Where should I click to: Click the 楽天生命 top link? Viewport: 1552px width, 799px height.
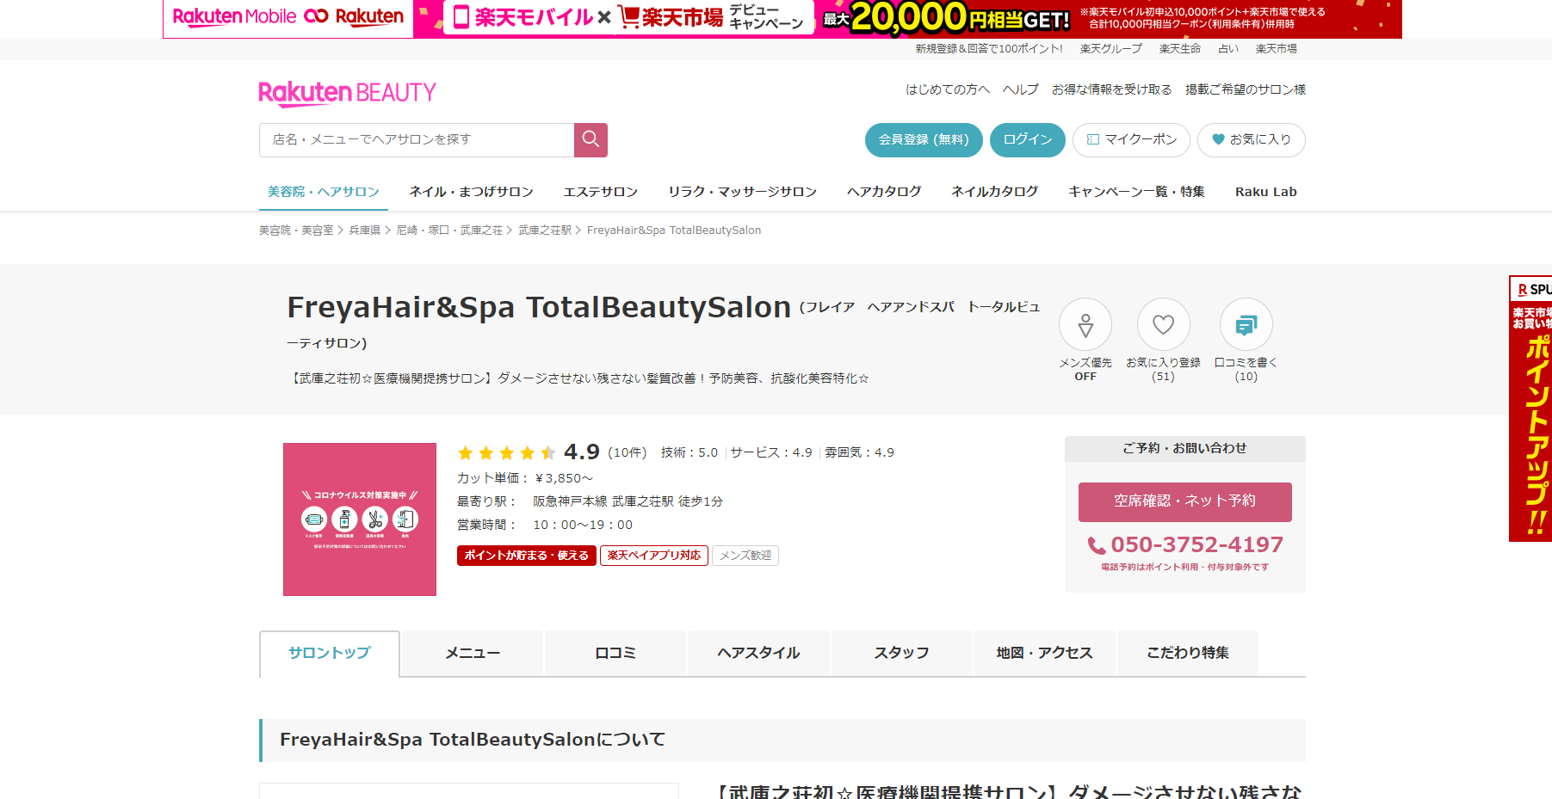pos(1180,49)
